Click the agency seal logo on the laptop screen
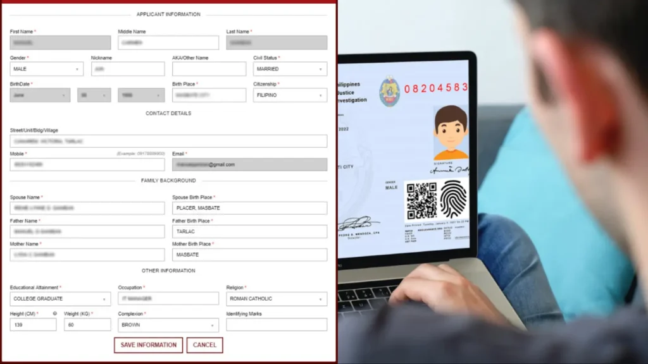This screenshot has width=648, height=364. point(389,92)
